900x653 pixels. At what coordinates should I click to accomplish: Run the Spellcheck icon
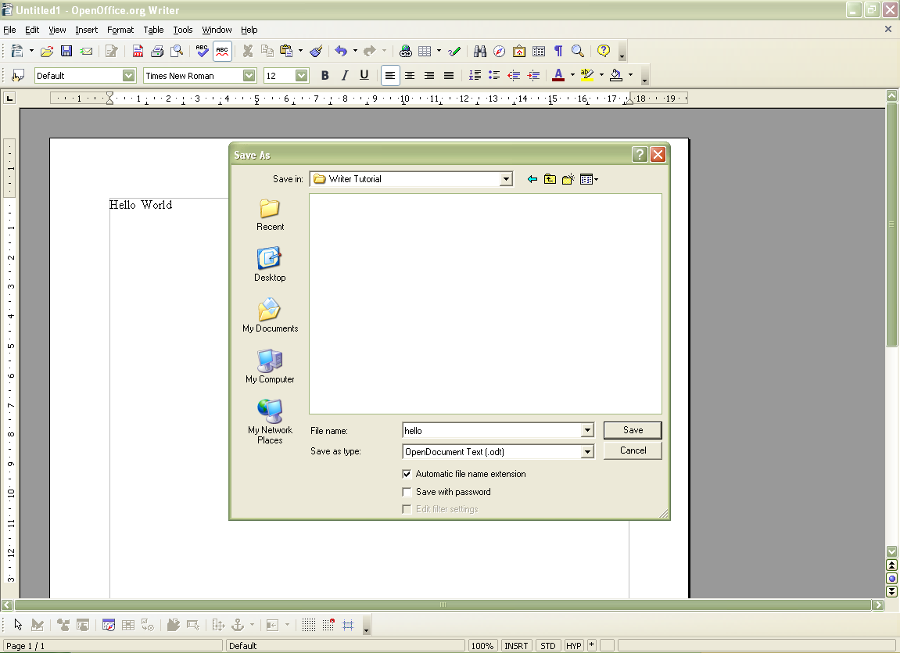pos(202,51)
